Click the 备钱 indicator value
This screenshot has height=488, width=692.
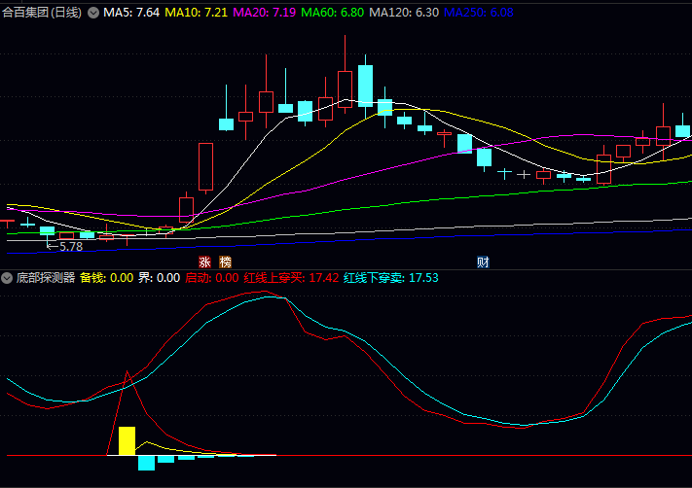(x=106, y=277)
